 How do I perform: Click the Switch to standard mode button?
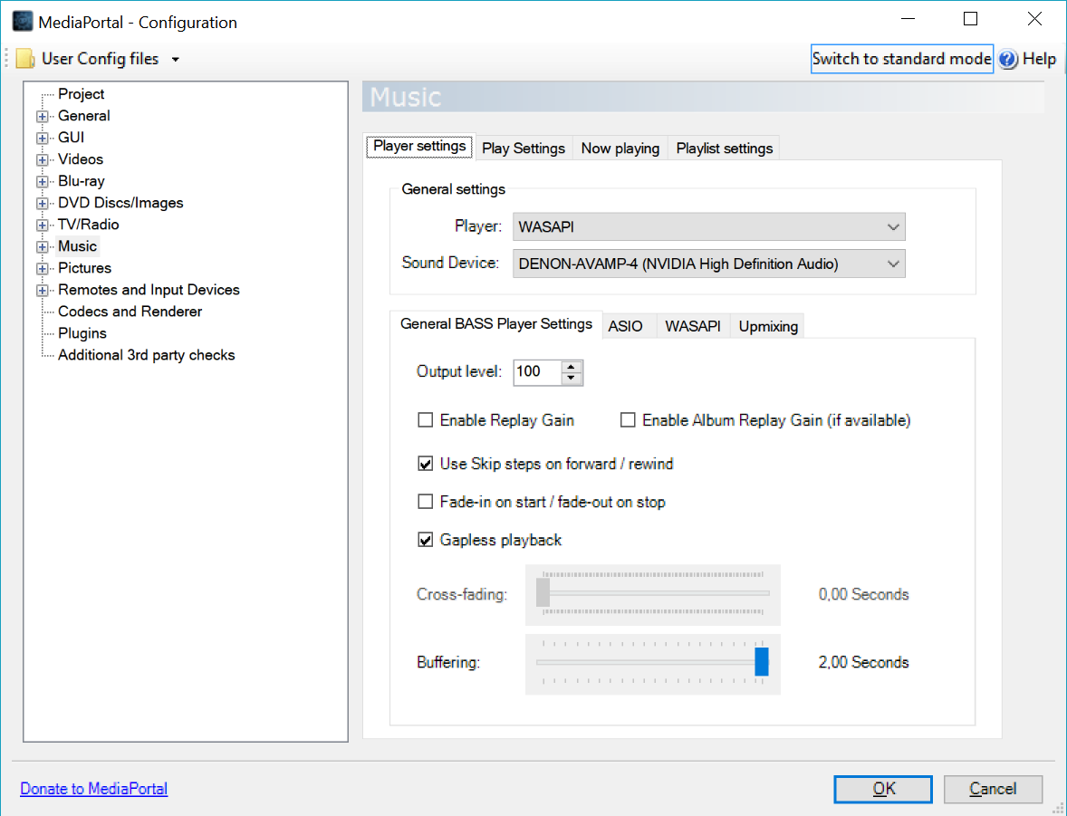coord(901,58)
